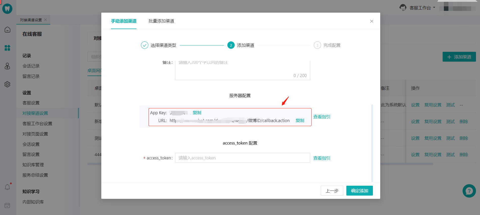Open the notification bell icon

click(8, 187)
